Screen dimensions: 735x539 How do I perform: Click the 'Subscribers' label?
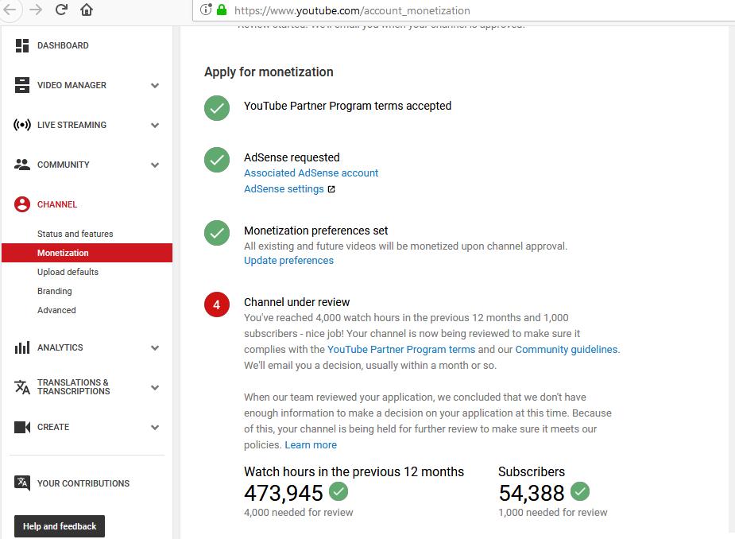(532, 471)
